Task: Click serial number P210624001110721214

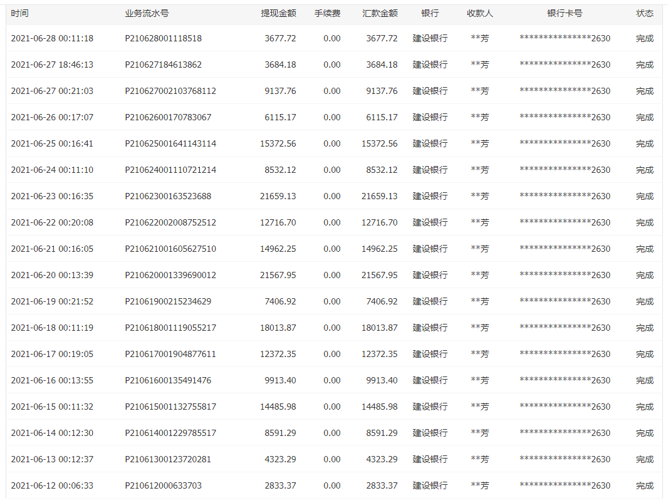Action: (170, 170)
